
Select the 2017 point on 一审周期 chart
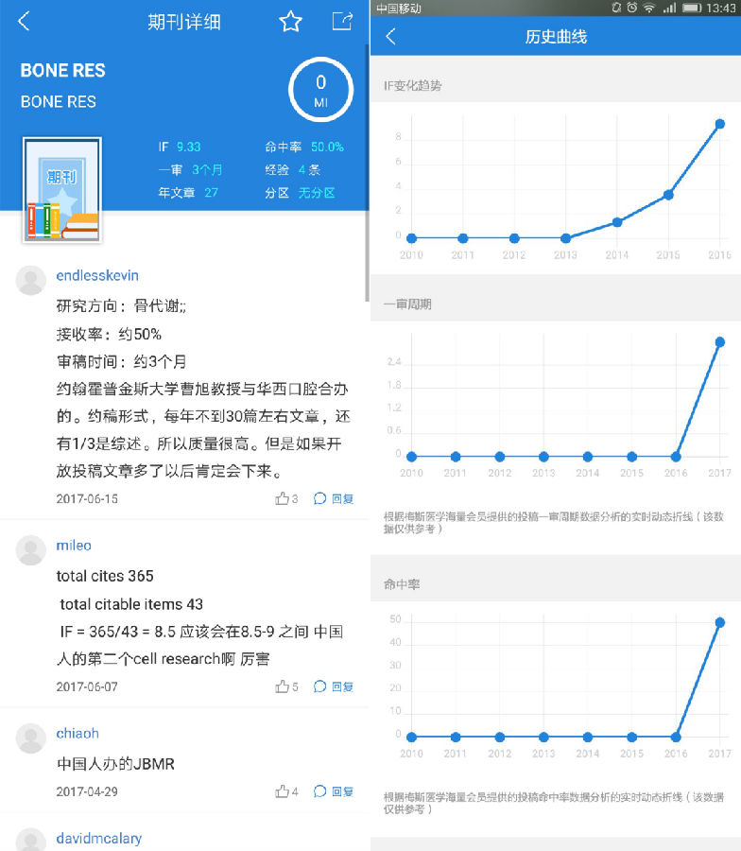pos(719,341)
